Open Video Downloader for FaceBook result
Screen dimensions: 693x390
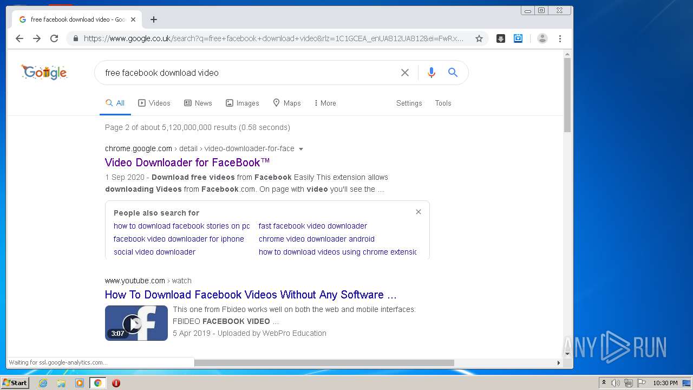187,162
